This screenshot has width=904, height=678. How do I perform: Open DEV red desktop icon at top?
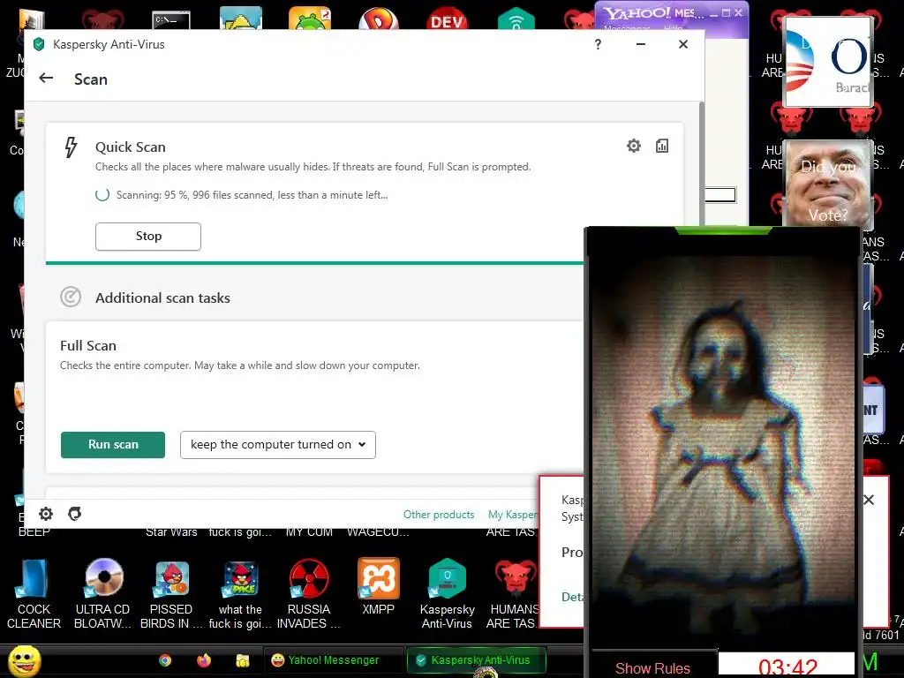click(447, 19)
